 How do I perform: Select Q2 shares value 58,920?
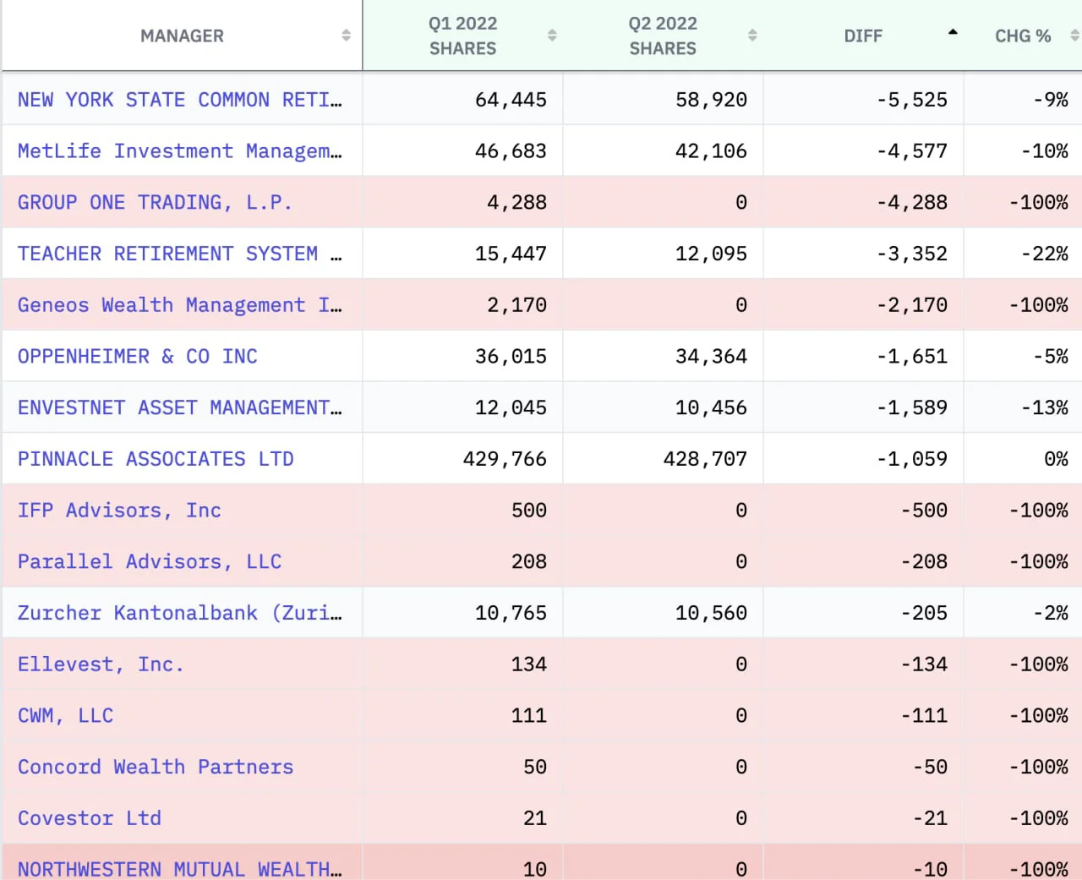click(711, 100)
